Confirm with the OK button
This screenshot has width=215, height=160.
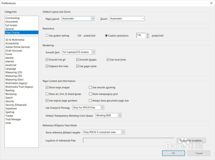173,153
